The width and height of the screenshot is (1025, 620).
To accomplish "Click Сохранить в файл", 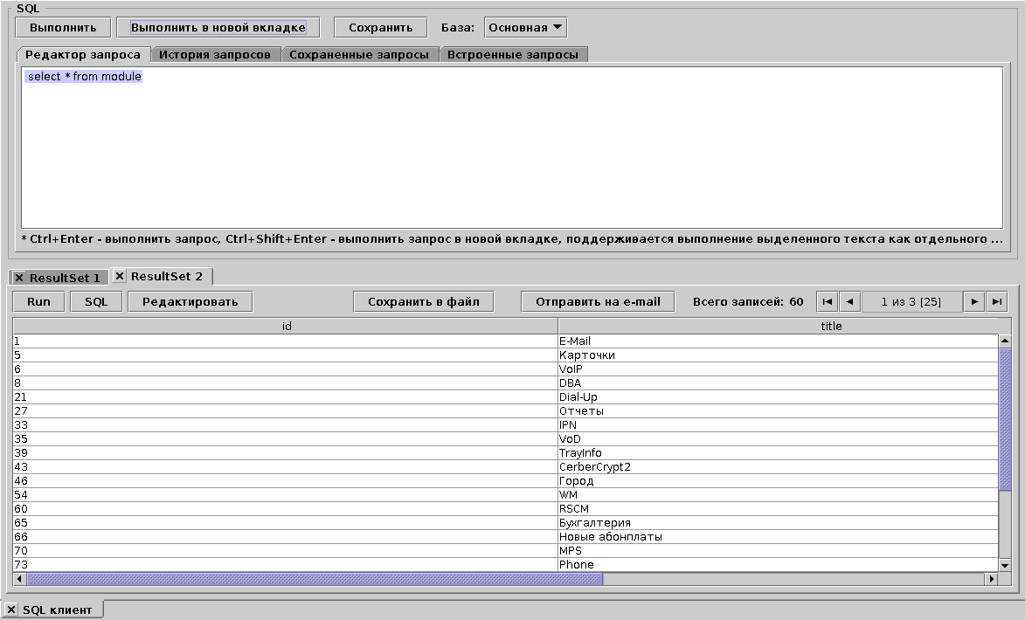I will [x=423, y=300].
